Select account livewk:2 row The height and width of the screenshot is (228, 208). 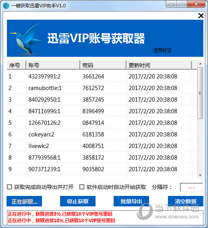(x=102, y=146)
